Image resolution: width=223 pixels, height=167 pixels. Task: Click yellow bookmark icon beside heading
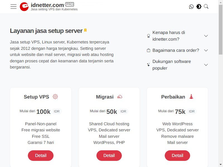[x=85, y=30]
